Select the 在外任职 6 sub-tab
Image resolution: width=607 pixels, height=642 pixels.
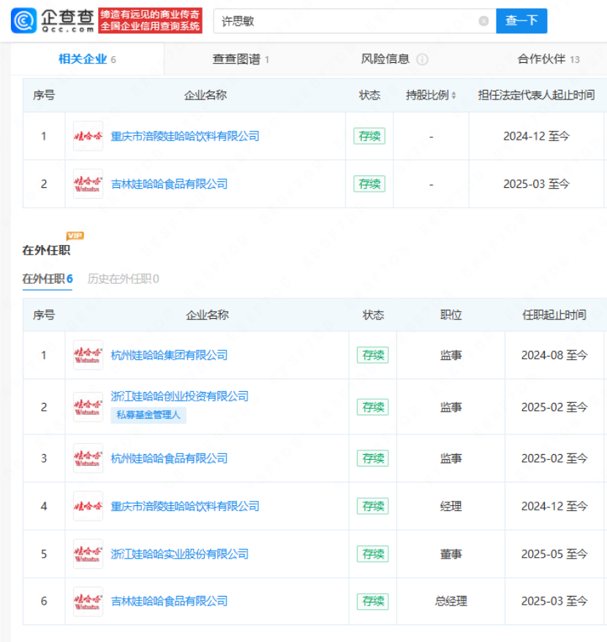point(48,279)
